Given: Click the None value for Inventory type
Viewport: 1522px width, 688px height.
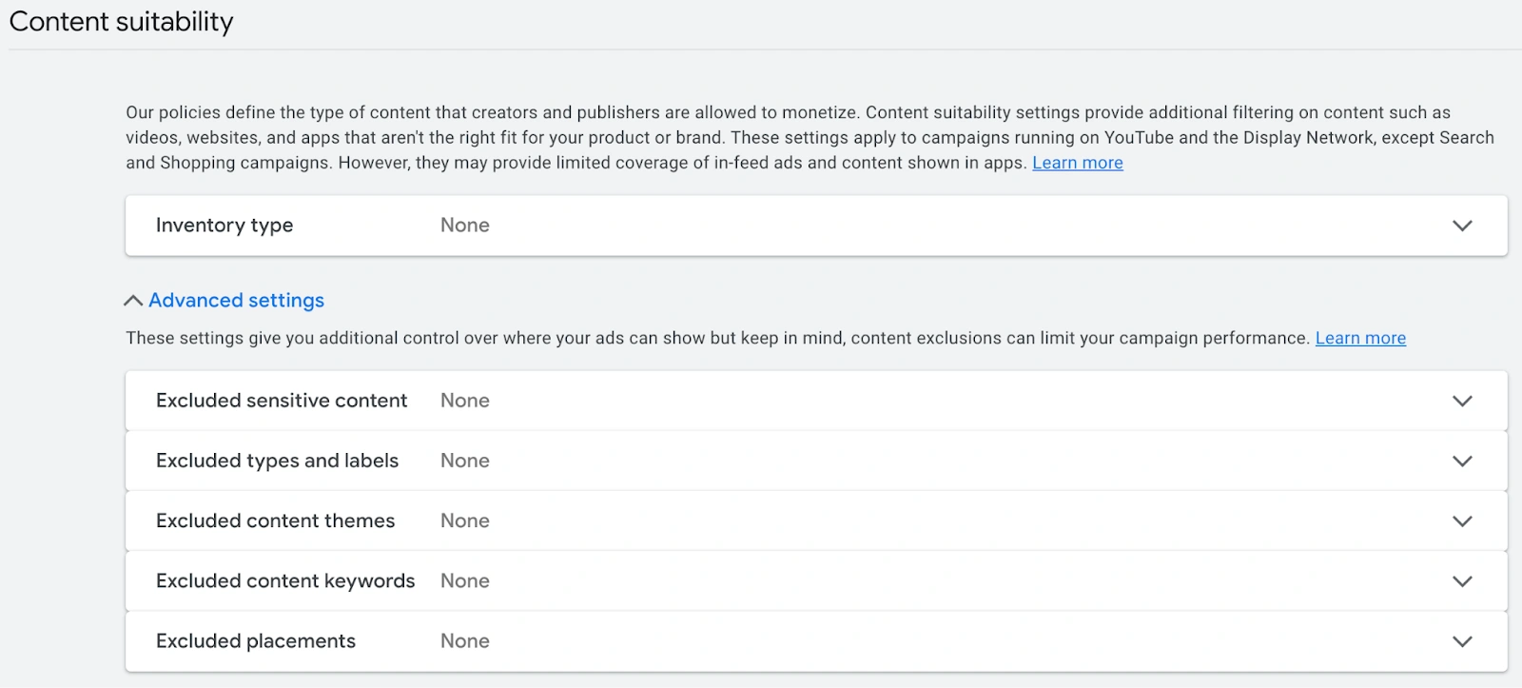Looking at the screenshot, I should tap(464, 226).
